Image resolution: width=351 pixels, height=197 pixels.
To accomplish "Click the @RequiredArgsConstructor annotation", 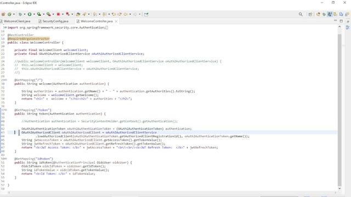I will [x=29, y=39].
